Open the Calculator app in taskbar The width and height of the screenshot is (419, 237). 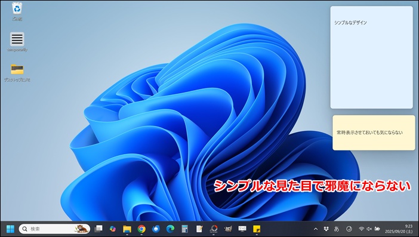click(x=184, y=229)
